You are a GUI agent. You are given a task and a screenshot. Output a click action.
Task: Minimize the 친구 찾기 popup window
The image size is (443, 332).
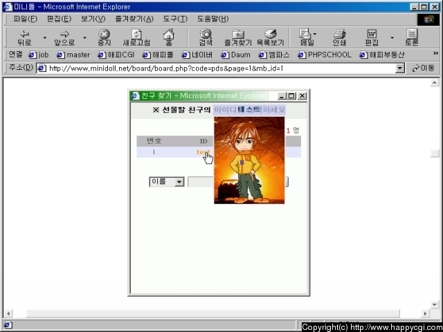coord(282,96)
